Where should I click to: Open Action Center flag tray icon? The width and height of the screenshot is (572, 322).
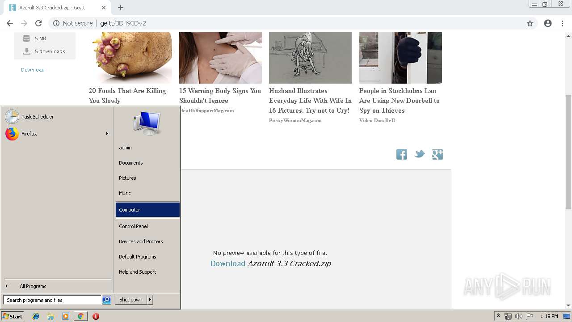(x=529, y=316)
